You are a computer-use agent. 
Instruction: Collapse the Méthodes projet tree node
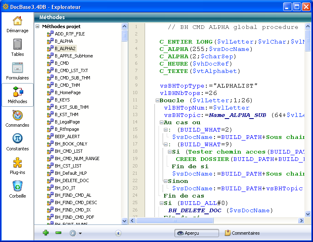click(38, 26)
